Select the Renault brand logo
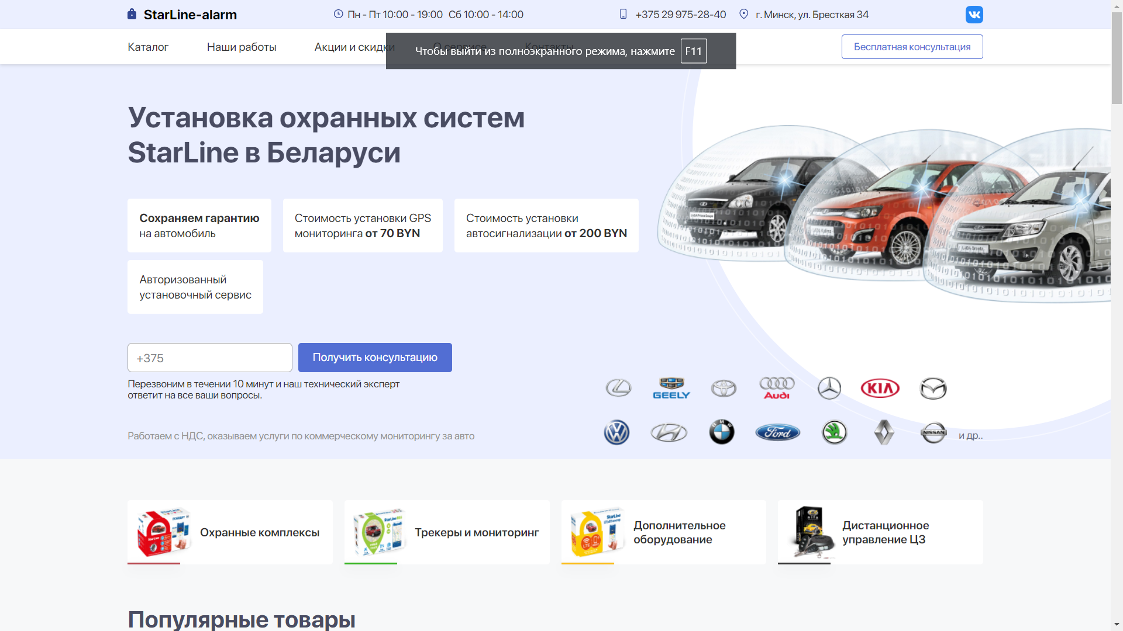 coord(884,432)
